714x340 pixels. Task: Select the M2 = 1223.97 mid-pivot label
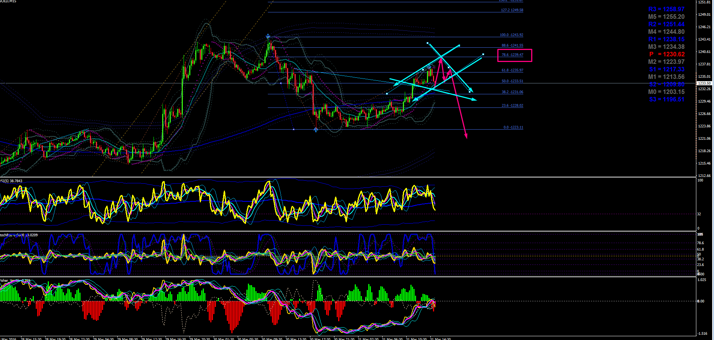click(666, 62)
